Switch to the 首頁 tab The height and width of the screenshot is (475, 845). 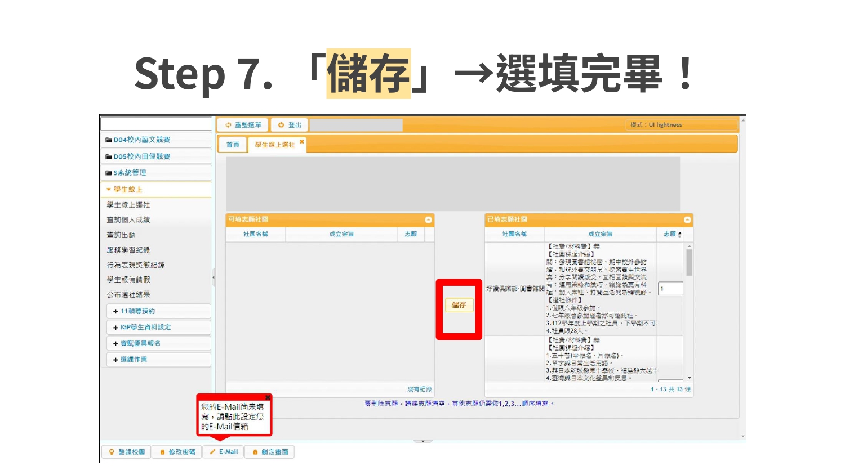[233, 145]
